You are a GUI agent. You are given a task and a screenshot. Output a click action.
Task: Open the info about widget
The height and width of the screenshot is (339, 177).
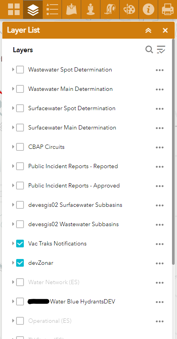[149, 10]
